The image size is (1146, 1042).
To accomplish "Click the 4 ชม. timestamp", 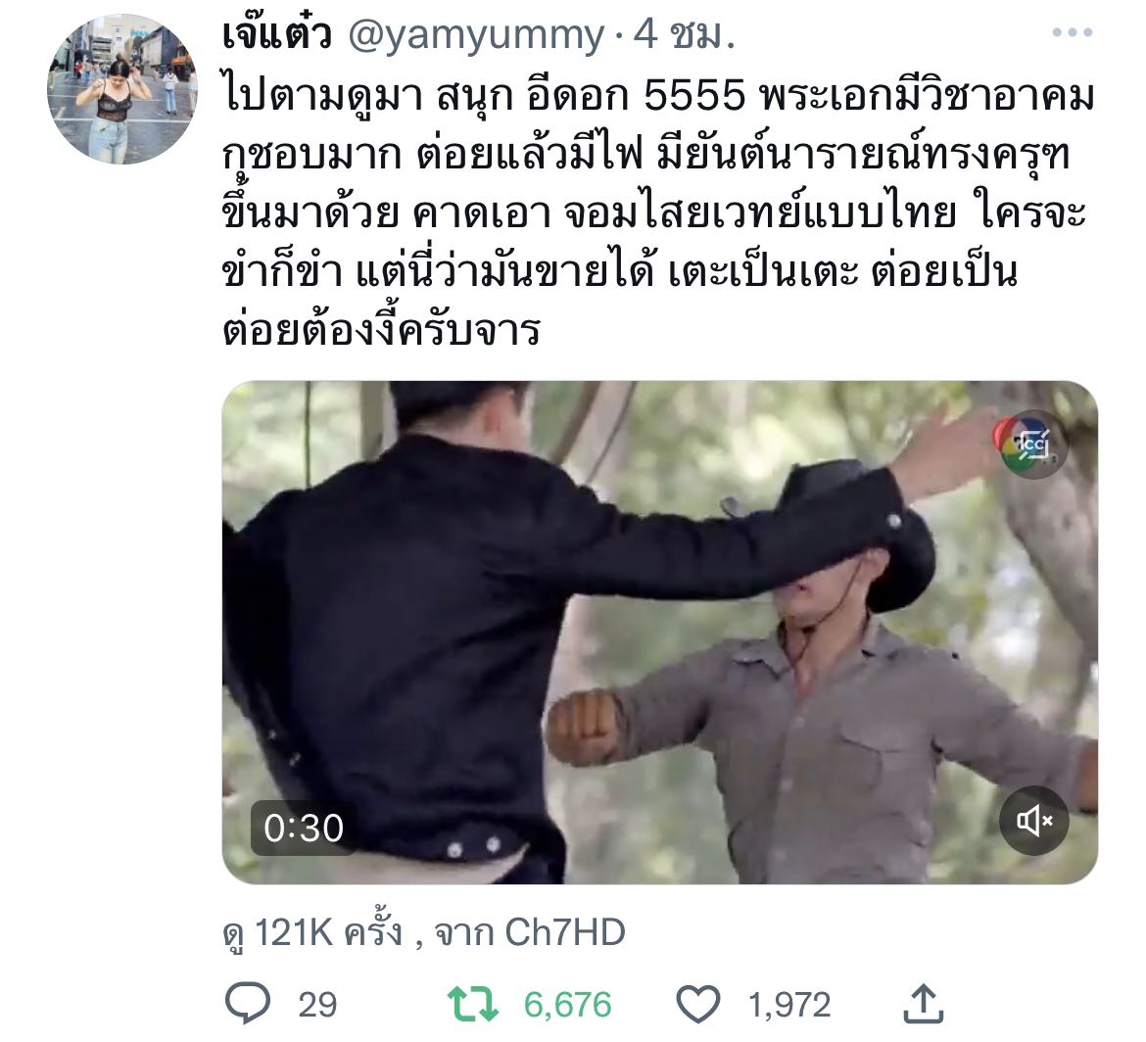I will point(684,34).
